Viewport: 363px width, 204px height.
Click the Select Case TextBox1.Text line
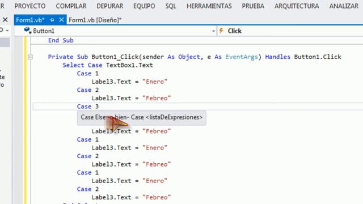click(108, 65)
